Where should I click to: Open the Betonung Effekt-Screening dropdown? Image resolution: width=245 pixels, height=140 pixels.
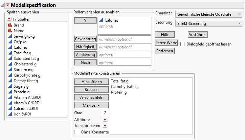pyautogui.click(x=209, y=23)
